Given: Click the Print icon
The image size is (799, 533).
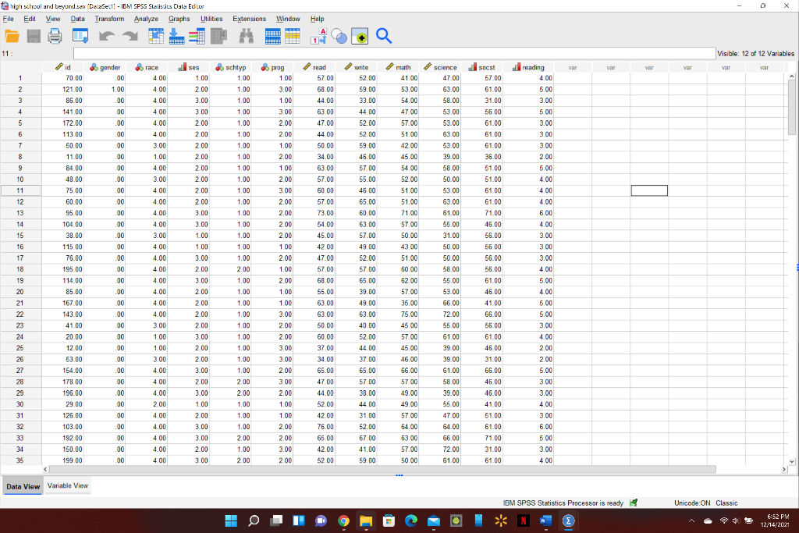Looking at the screenshot, I should pyautogui.click(x=55, y=35).
